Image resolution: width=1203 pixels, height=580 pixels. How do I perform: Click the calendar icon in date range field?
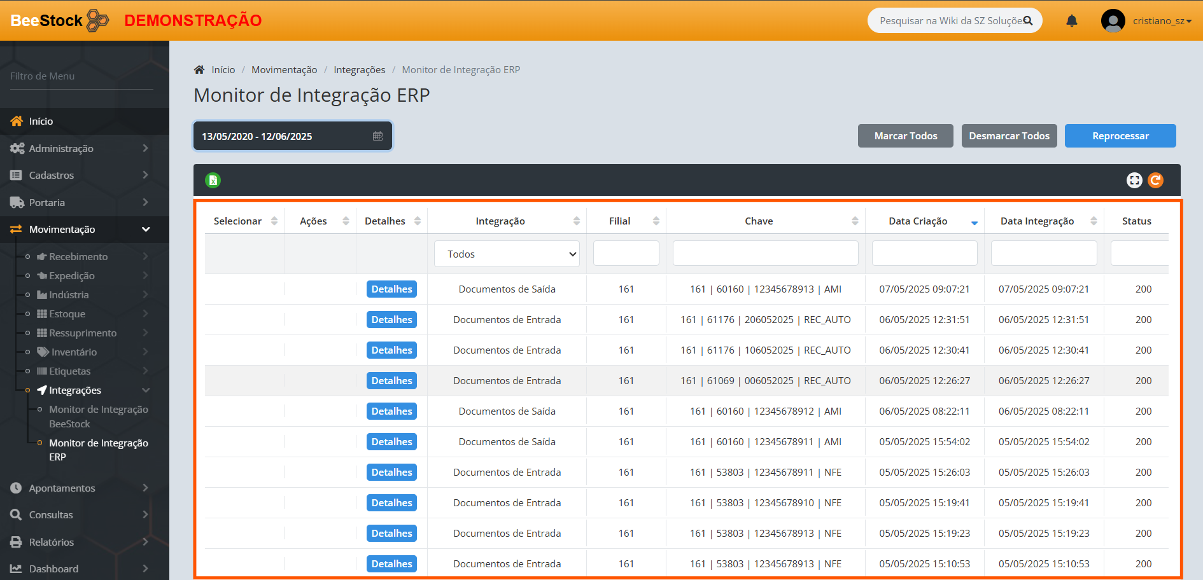[377, 136]
